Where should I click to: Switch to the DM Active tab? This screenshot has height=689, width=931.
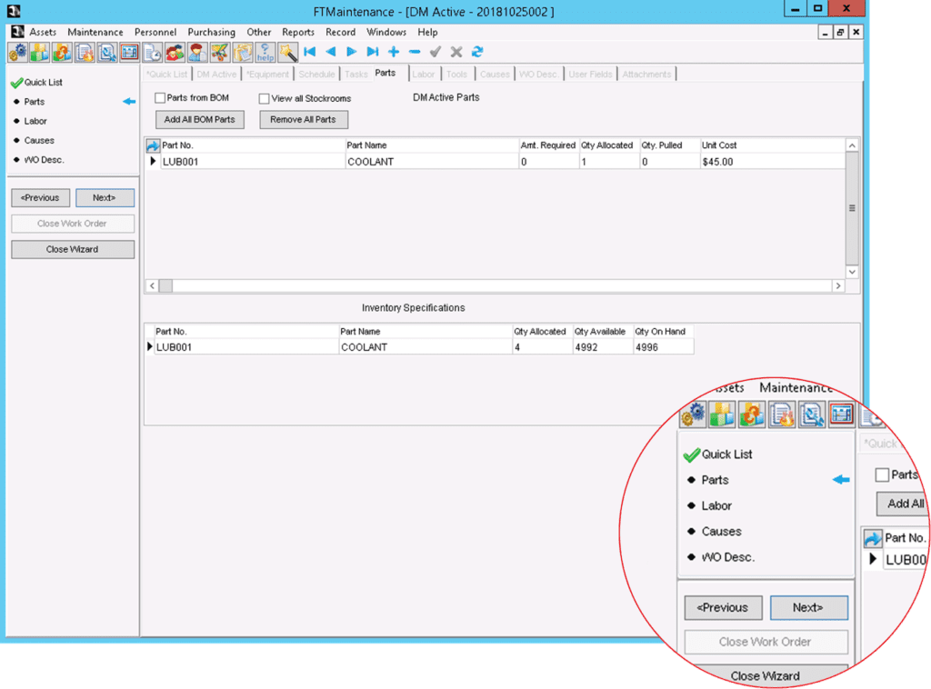coord(216,75)
